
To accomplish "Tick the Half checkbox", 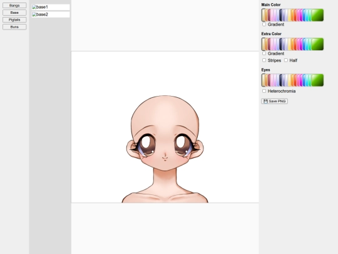I will point(286,60).
